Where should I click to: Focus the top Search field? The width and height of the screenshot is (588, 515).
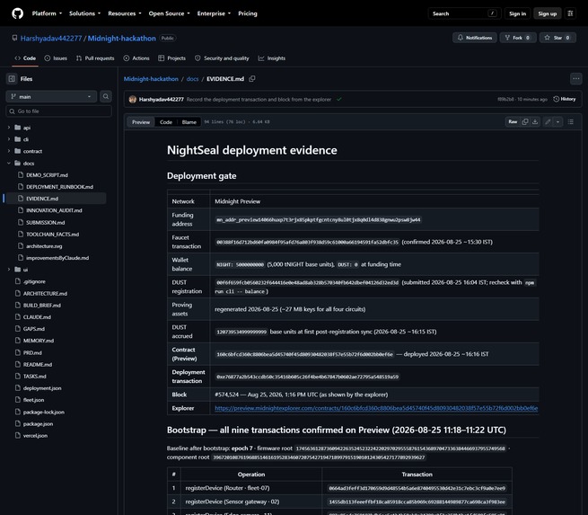(464, 13)
